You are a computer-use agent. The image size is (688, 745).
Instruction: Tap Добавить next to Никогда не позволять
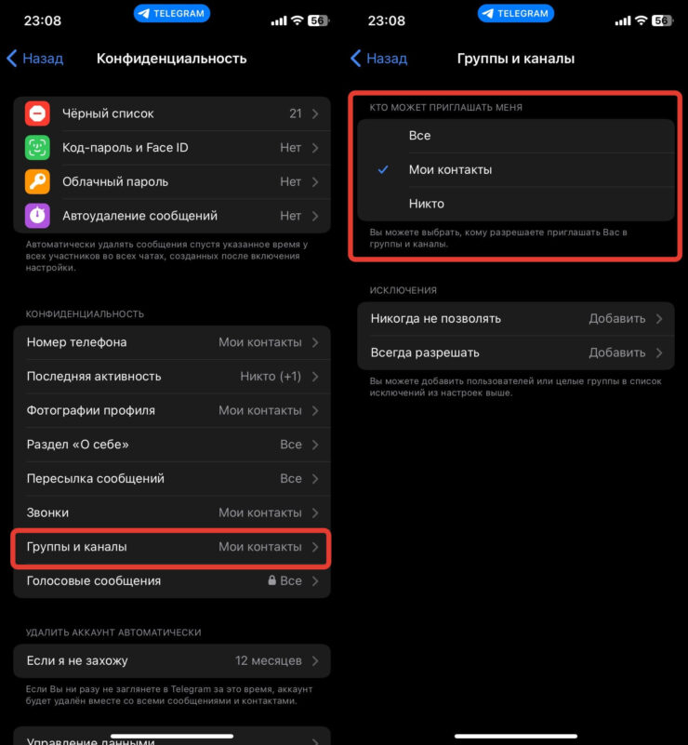[x=616, y=319]
